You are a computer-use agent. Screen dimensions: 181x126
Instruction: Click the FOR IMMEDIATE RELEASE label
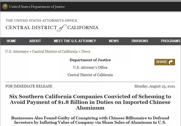tap(29, 86)
